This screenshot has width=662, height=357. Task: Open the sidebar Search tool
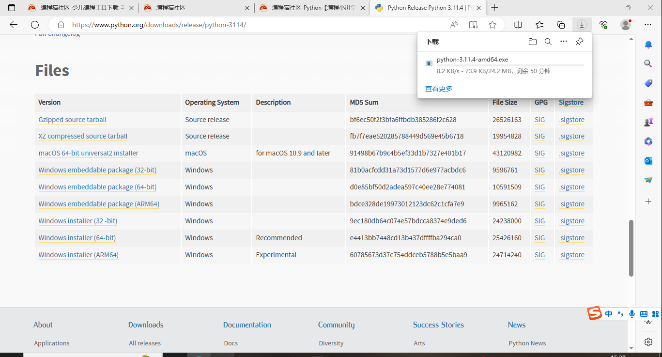pos(648,64)
